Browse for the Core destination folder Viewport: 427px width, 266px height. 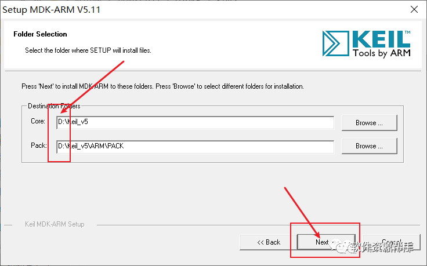tap(369, 123)
